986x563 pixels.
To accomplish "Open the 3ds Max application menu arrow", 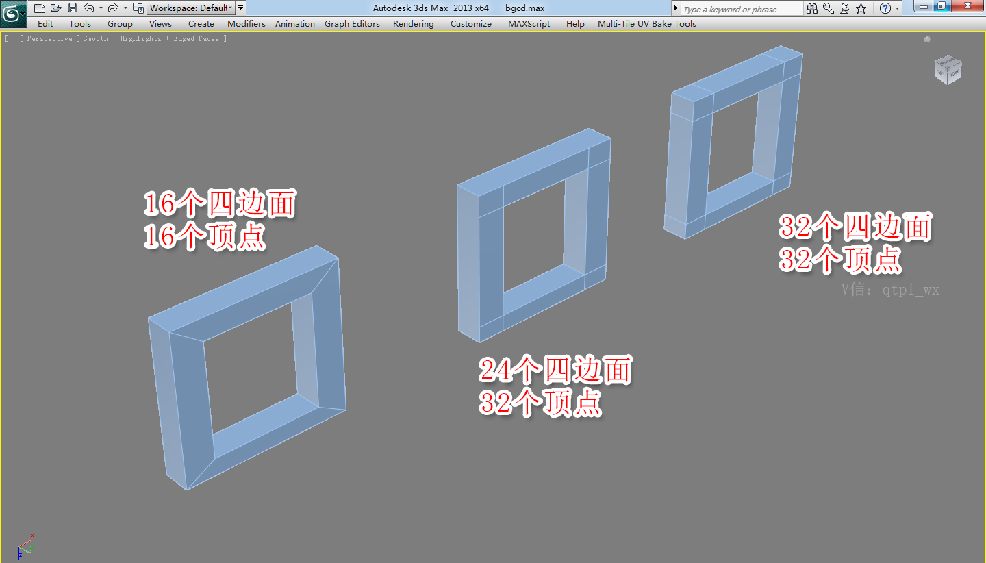I will pos(23,13).
